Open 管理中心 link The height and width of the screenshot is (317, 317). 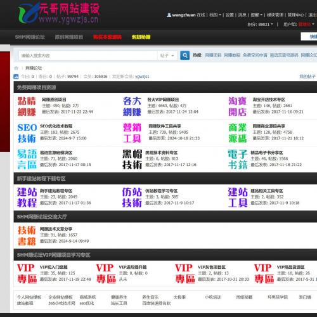295,15
